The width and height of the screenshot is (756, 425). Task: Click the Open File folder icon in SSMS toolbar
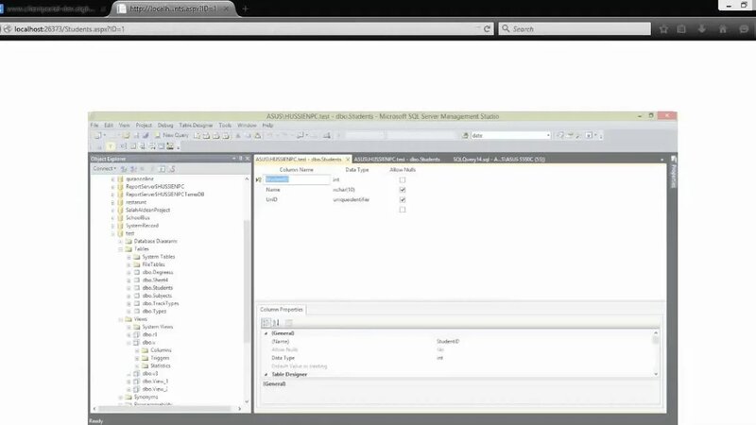coord(127,135)
